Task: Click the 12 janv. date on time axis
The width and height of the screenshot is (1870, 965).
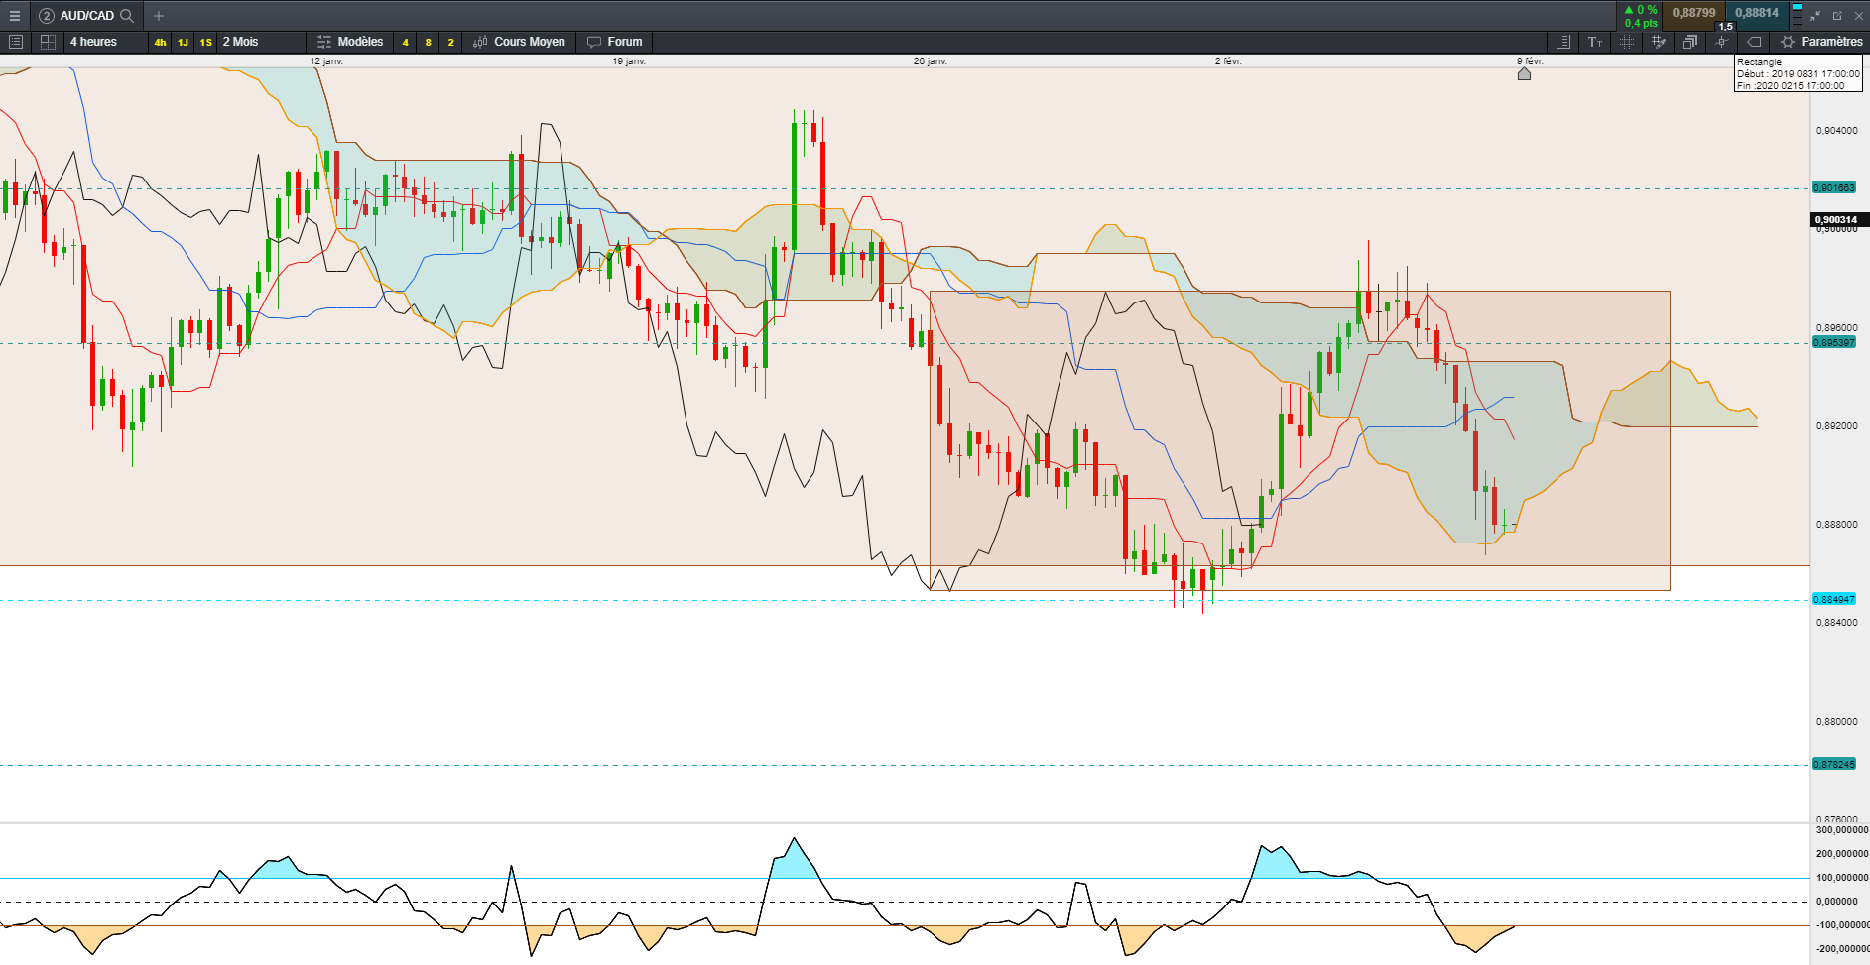Action: 326,61
